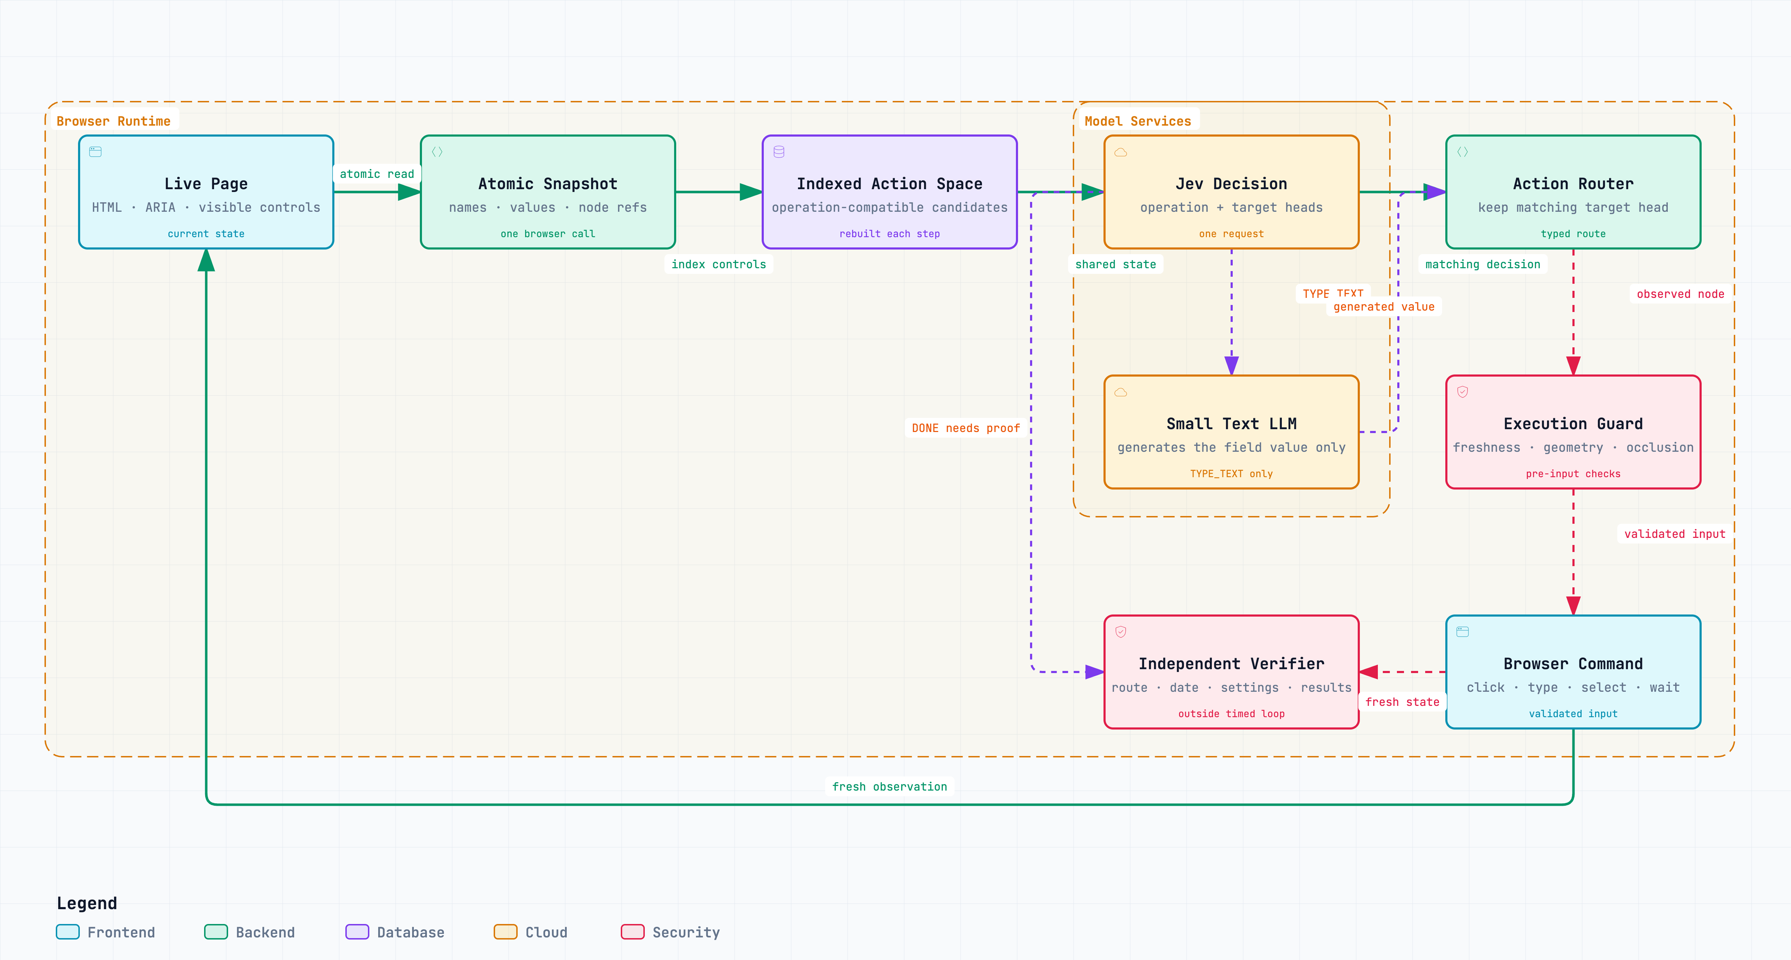
Task: Click the 'observed node' edge label
Action: tap(1680, 294)
